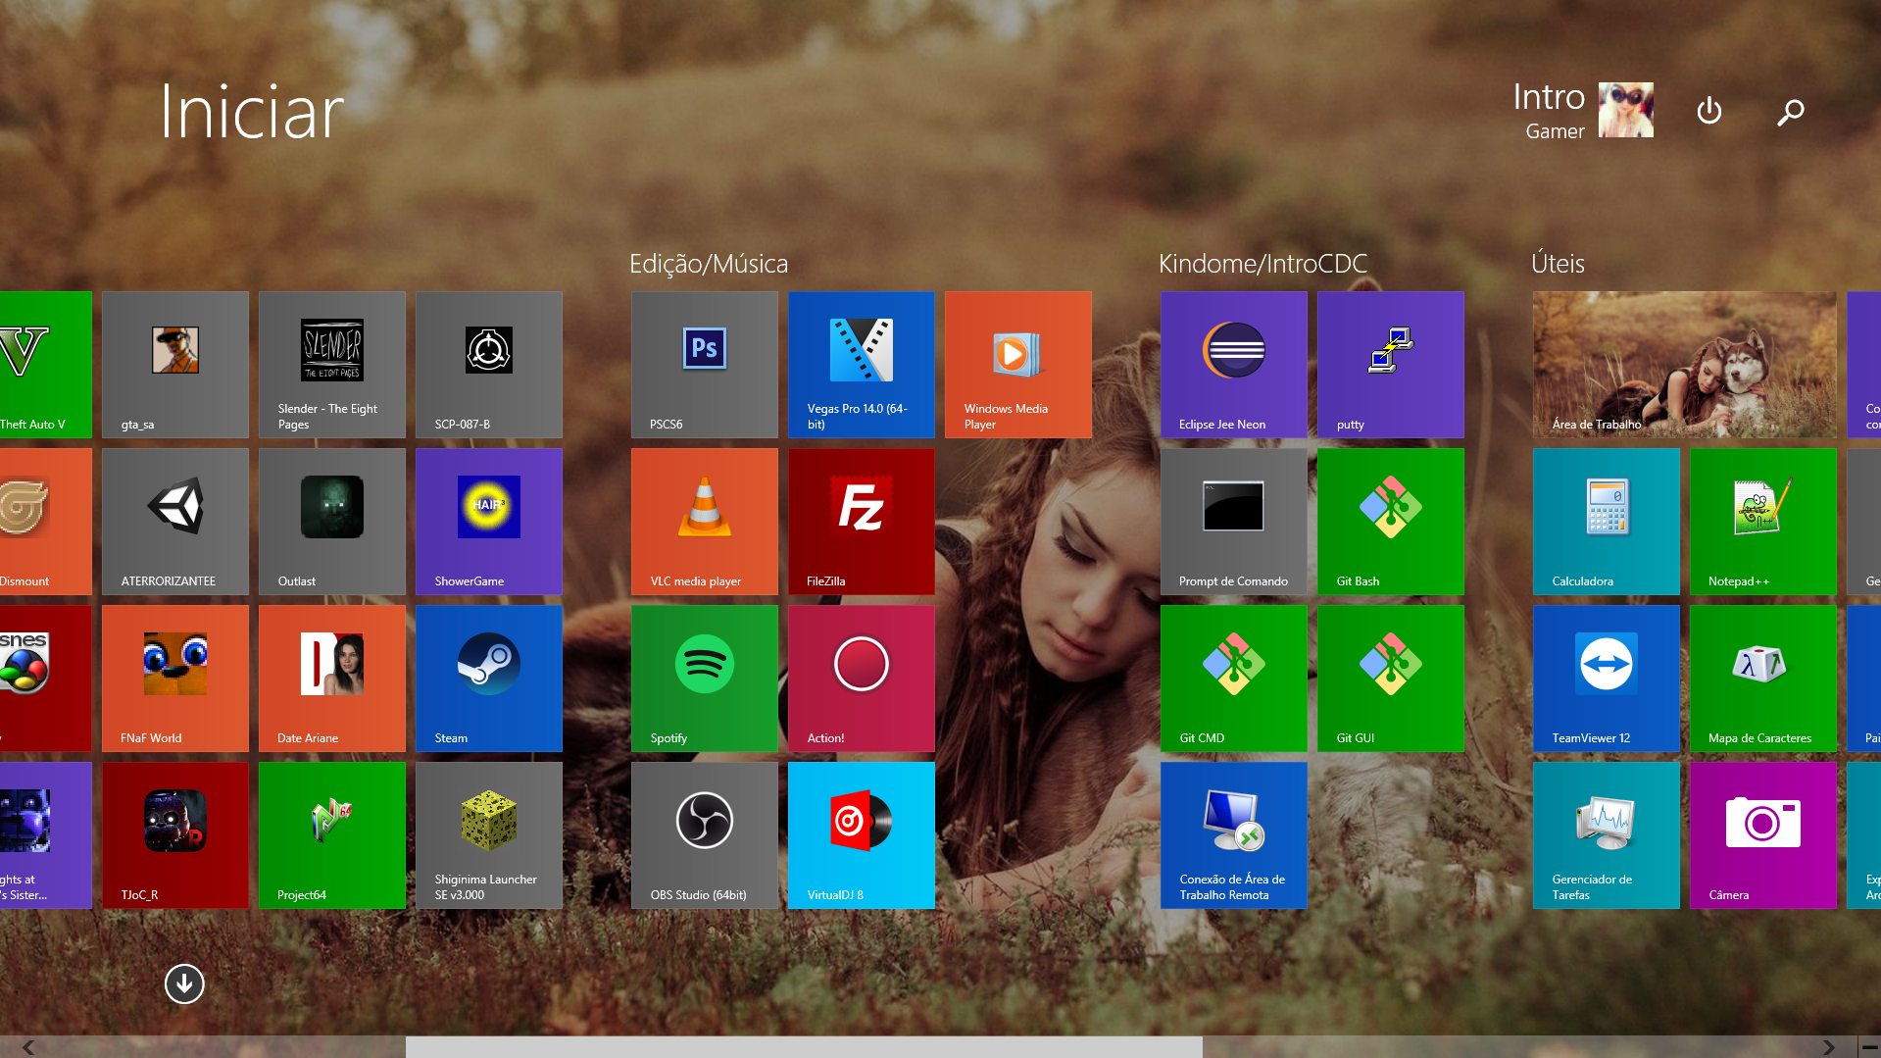
Task: Open the FNaF World tile
Action: 175,679
